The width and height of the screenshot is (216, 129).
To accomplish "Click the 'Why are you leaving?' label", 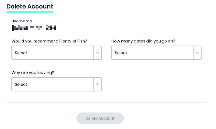I will (x=33, y=73).
